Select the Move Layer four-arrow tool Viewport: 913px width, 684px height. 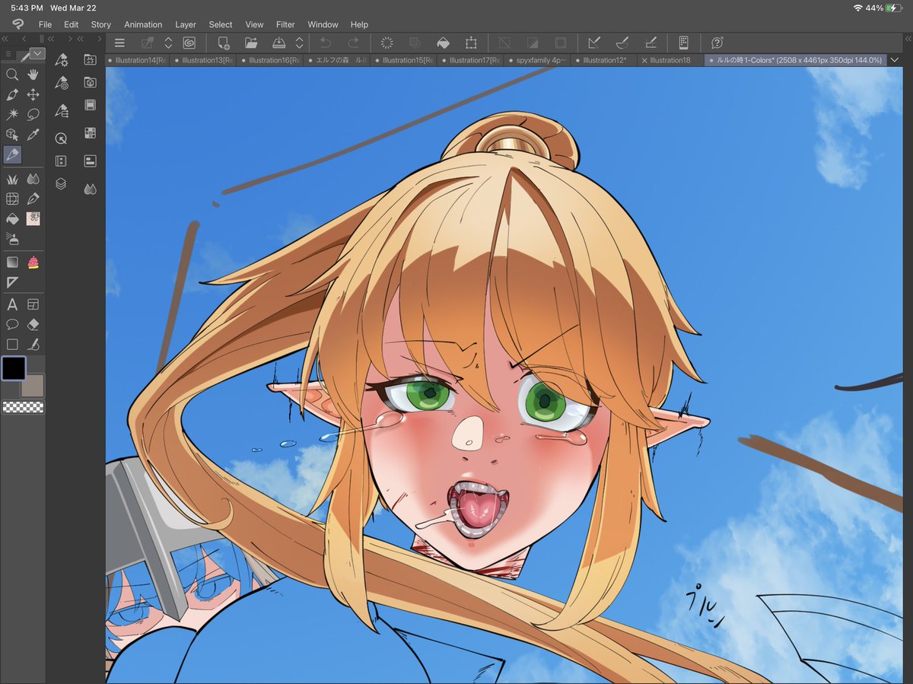click(x=33, y=95)
